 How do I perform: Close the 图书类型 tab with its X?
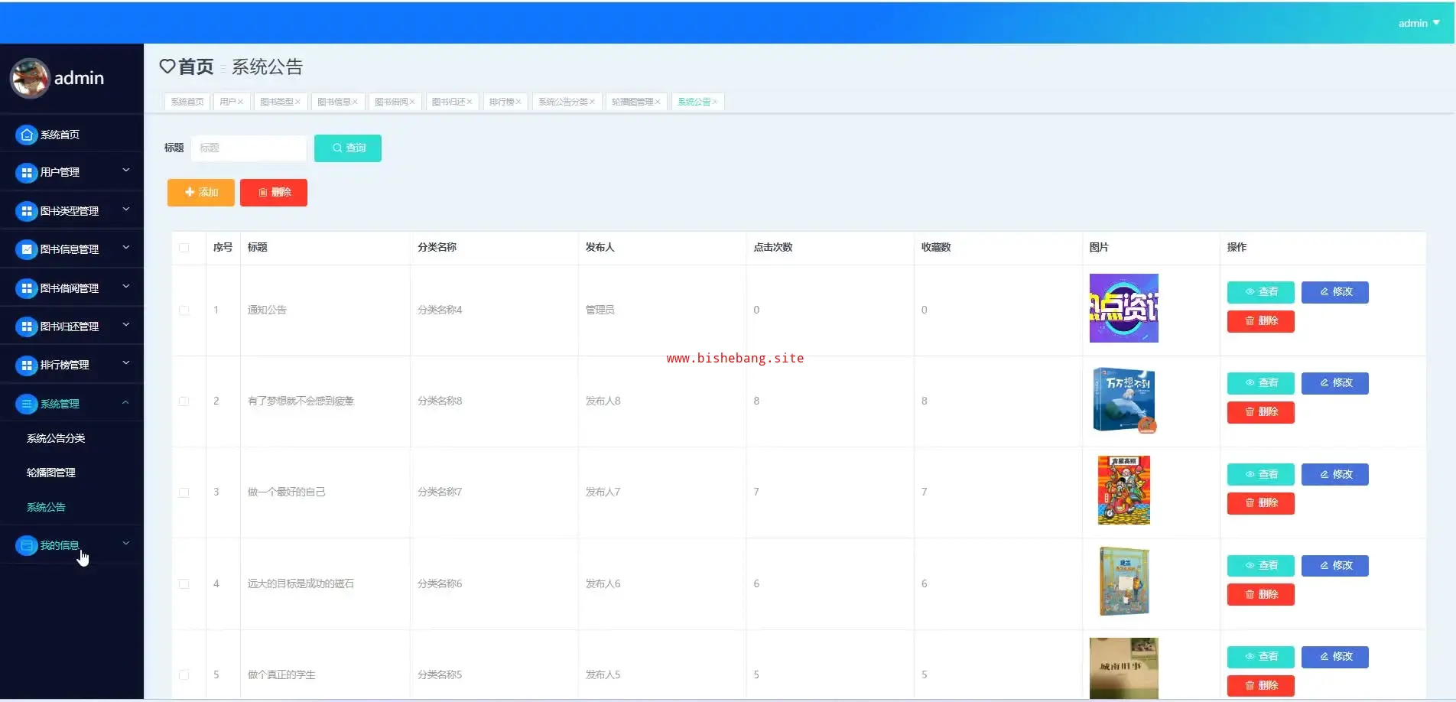[x=297, y=102]
